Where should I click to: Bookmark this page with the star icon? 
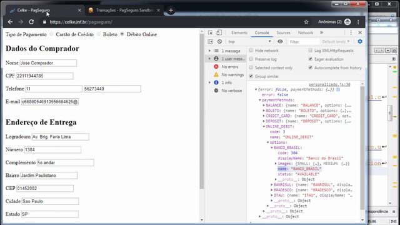[306, 22]
